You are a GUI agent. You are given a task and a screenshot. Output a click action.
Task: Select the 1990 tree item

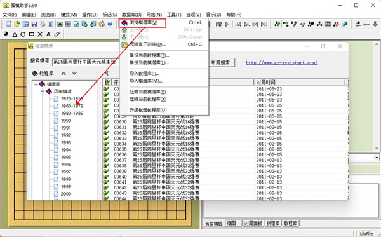tap(66, 121)
